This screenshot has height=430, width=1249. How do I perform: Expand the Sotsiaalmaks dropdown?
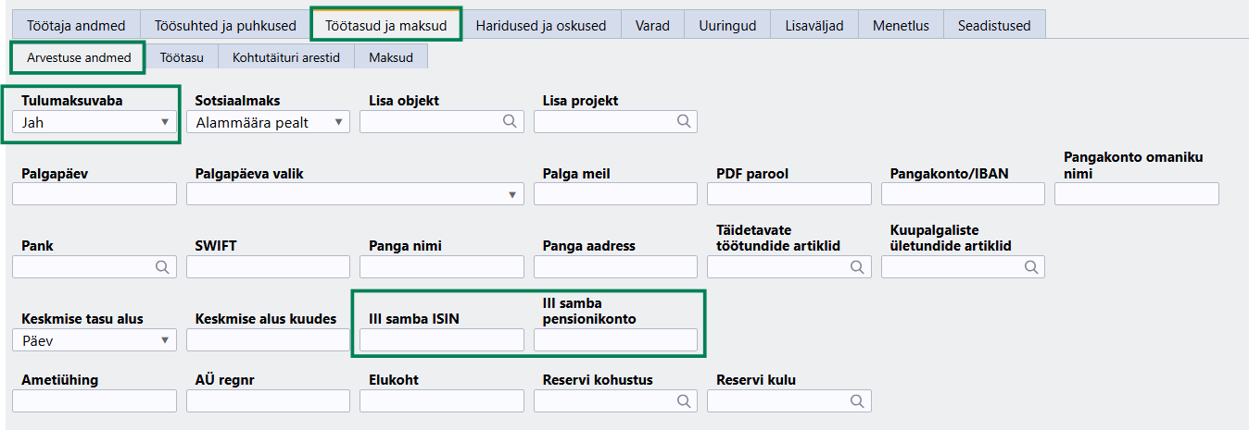[x=268, y=121]
